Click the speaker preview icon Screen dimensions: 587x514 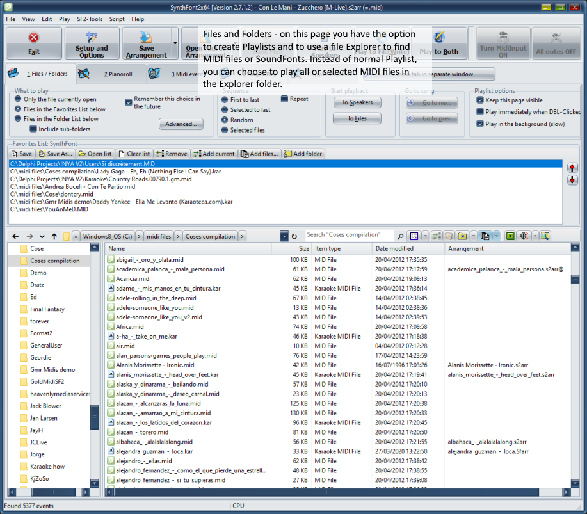(x=524, y=236)
